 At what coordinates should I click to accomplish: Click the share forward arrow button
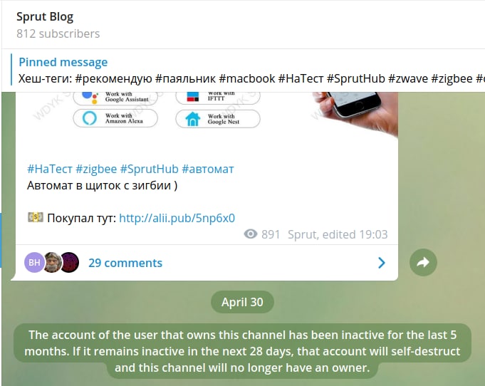pyautogui.click(x=423, y=262)
